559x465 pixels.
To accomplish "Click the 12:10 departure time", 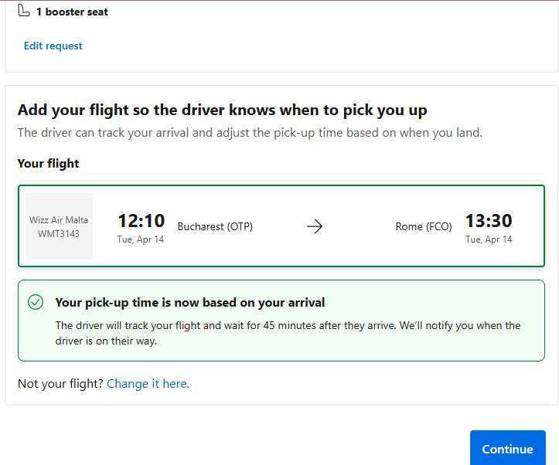I will click(141, 220).
